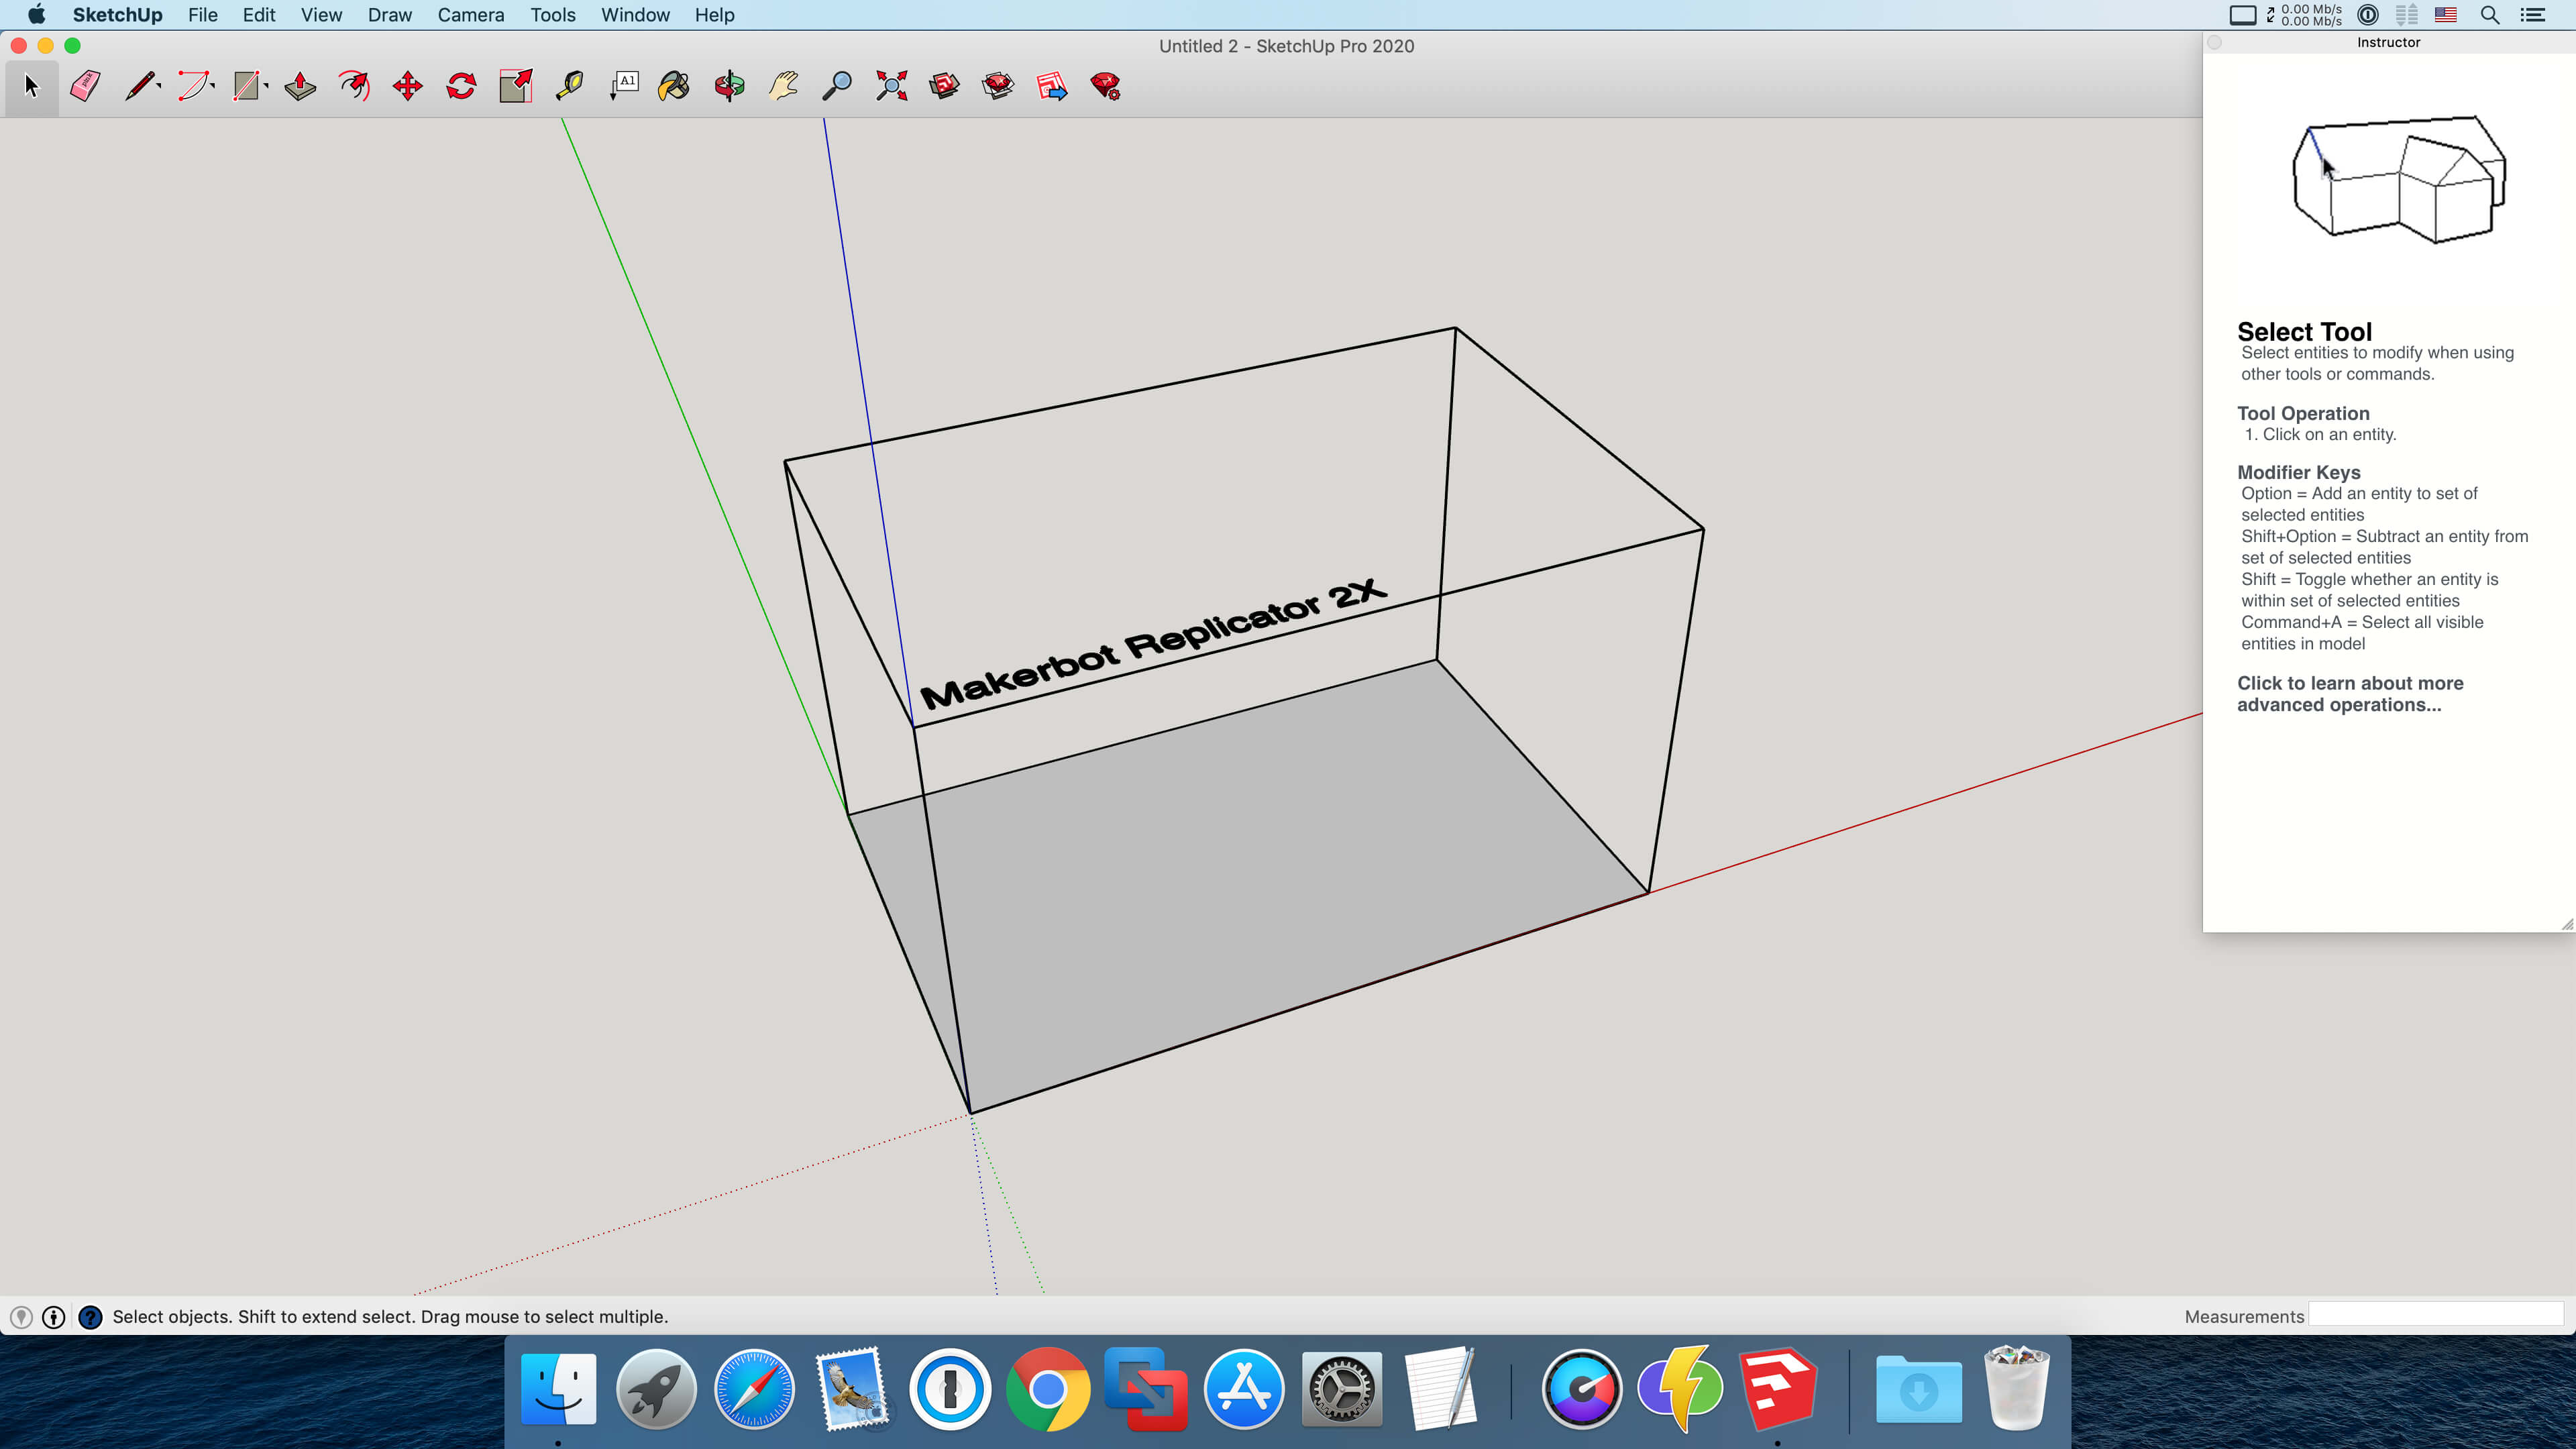Choose the Zoom magnifier tool
Screen dimensions: 2576x1449
point(837,87)
